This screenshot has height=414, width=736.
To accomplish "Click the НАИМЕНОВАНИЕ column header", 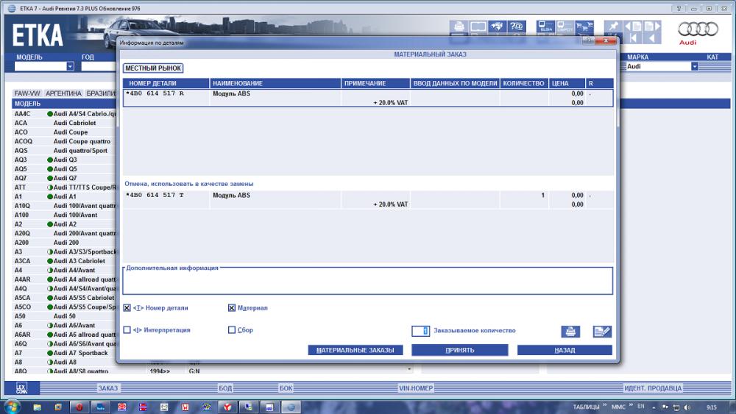I will coord(275,83).
